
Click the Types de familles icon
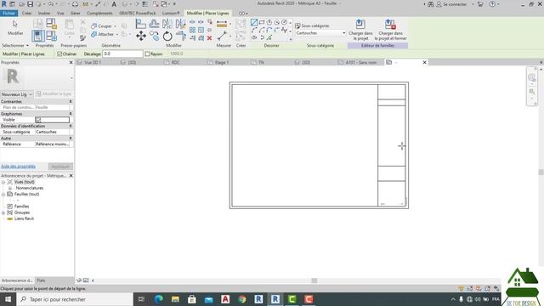coord(51,36)
